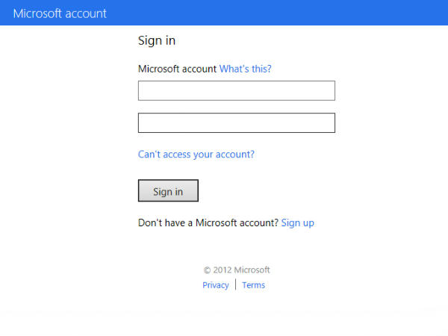The height and width of the screenshot is (336, 448).
Task: Click "Don't have a Microsoft account?" text
Action: pos(208,223)
